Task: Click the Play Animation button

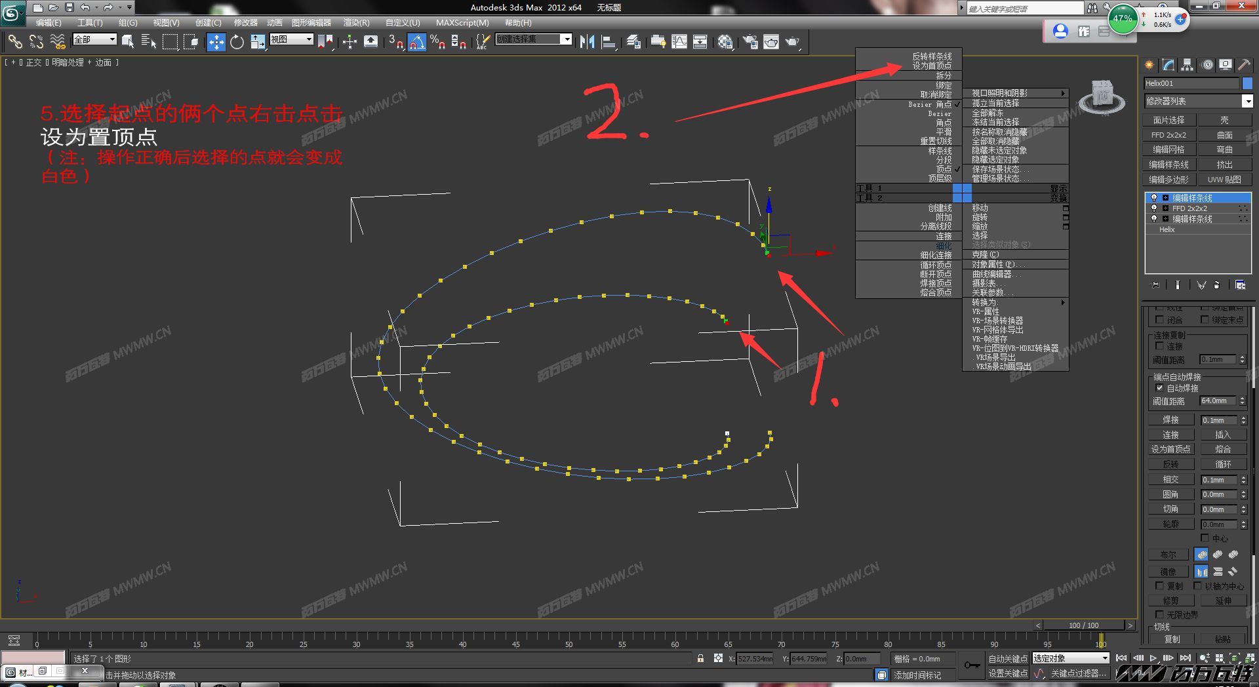Action: [1153, 658]
